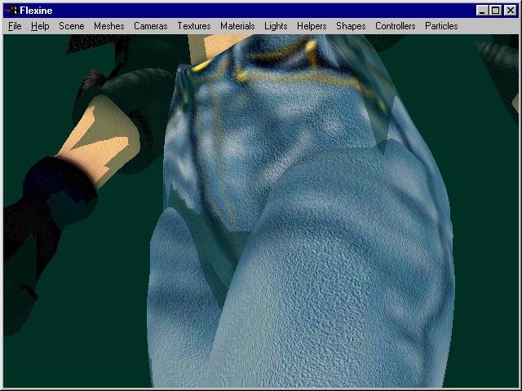
Task: Open the Meshes menu
Action: 108,26
